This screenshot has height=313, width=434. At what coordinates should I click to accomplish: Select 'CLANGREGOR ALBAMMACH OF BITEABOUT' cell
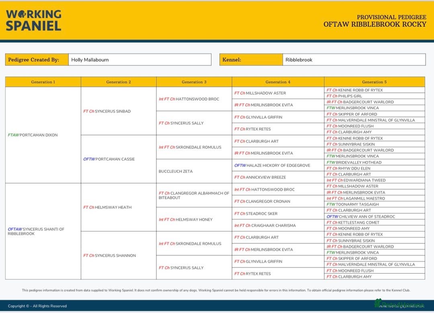pos(194,195)
